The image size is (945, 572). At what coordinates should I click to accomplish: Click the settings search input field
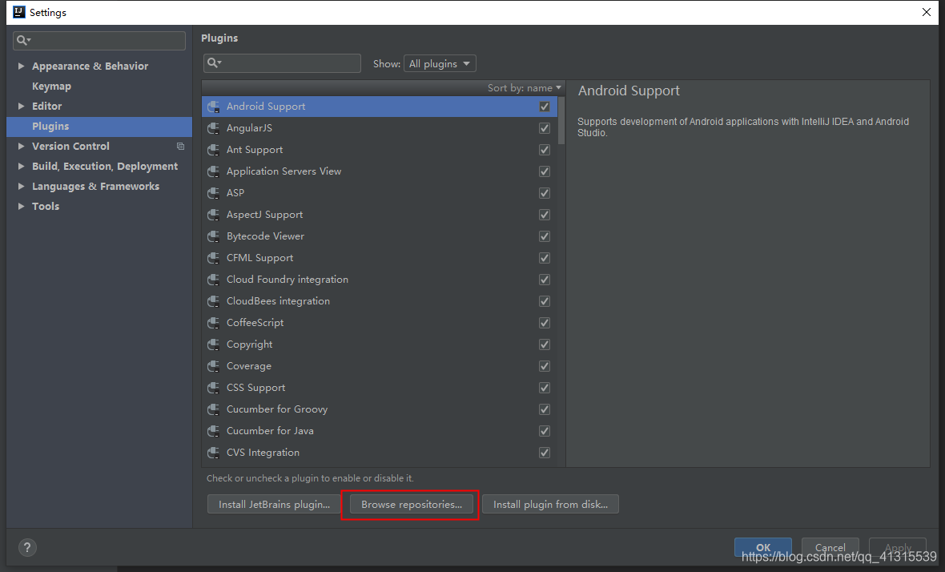[99, 40]
